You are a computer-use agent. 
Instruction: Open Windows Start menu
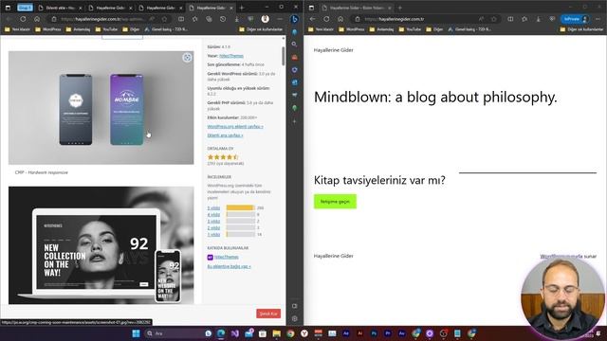136,333
